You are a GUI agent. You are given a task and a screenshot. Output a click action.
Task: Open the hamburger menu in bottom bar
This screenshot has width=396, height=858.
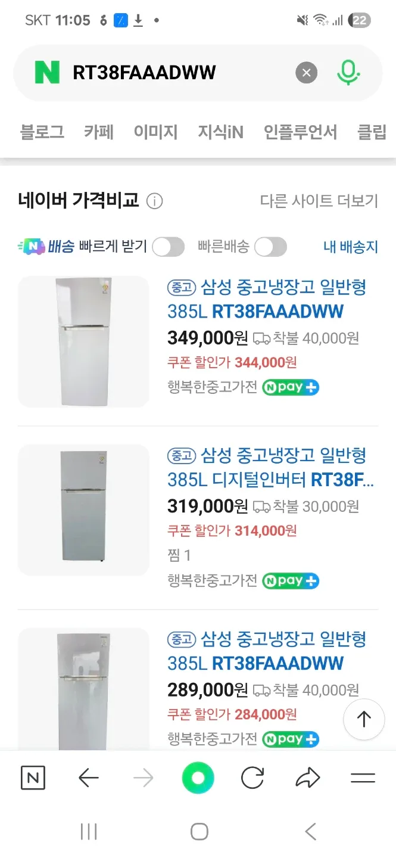click(x=363, y=778)
